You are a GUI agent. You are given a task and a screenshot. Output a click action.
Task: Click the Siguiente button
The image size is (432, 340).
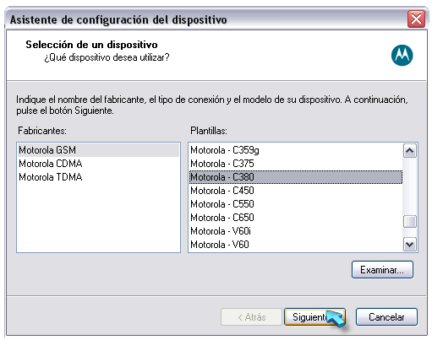(x=314, y=317)
